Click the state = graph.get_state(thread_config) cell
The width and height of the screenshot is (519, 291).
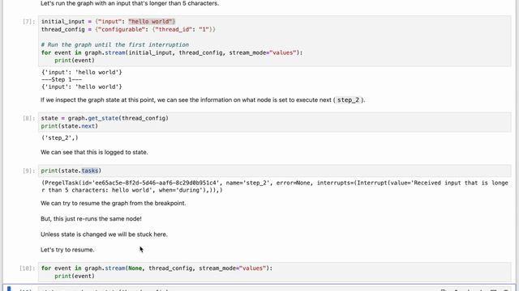[x=274, y=122]
